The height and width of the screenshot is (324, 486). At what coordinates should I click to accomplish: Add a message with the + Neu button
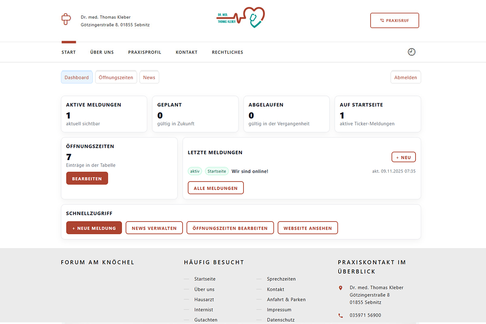coord(403,157)
